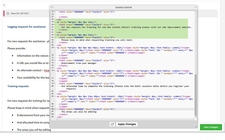Click the </font> tag on line 57
The width and height of the screenshot is (225, 140).
point(63,17)
